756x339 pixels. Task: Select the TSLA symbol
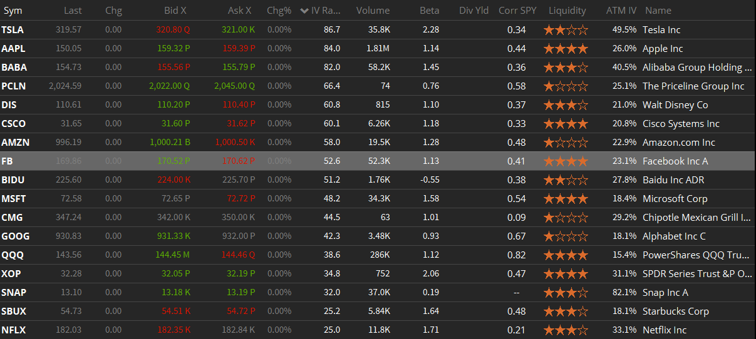pos(13,29)
